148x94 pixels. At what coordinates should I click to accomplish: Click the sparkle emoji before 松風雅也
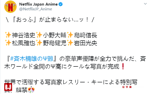point(8,43)
